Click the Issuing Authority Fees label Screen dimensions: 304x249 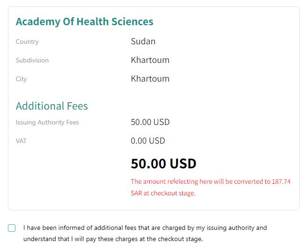48,123
